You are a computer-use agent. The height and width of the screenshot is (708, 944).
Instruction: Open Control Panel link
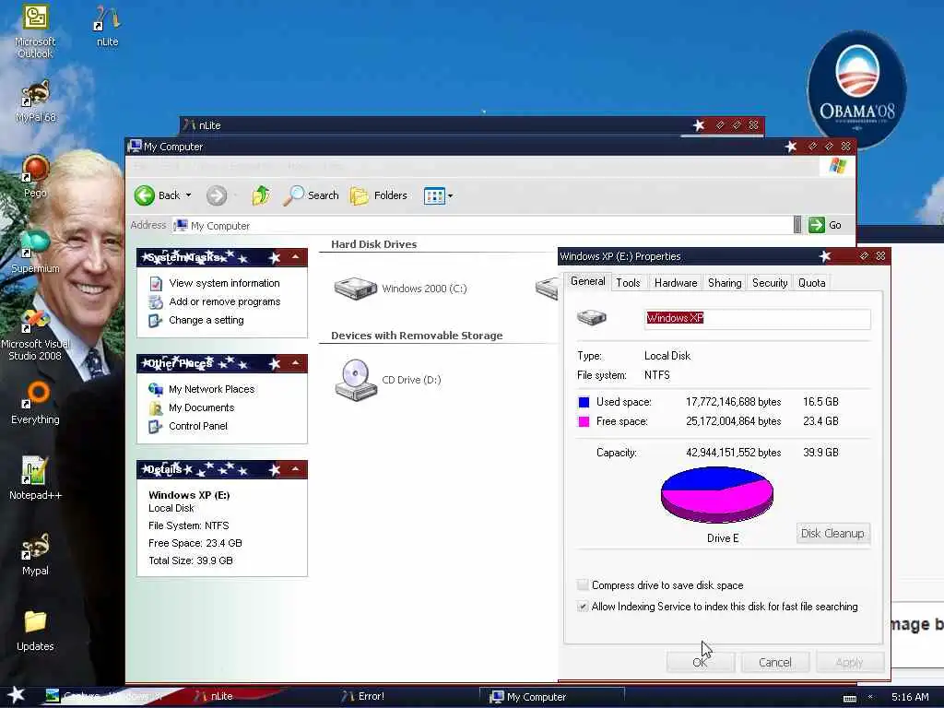(x=198, y=426)
